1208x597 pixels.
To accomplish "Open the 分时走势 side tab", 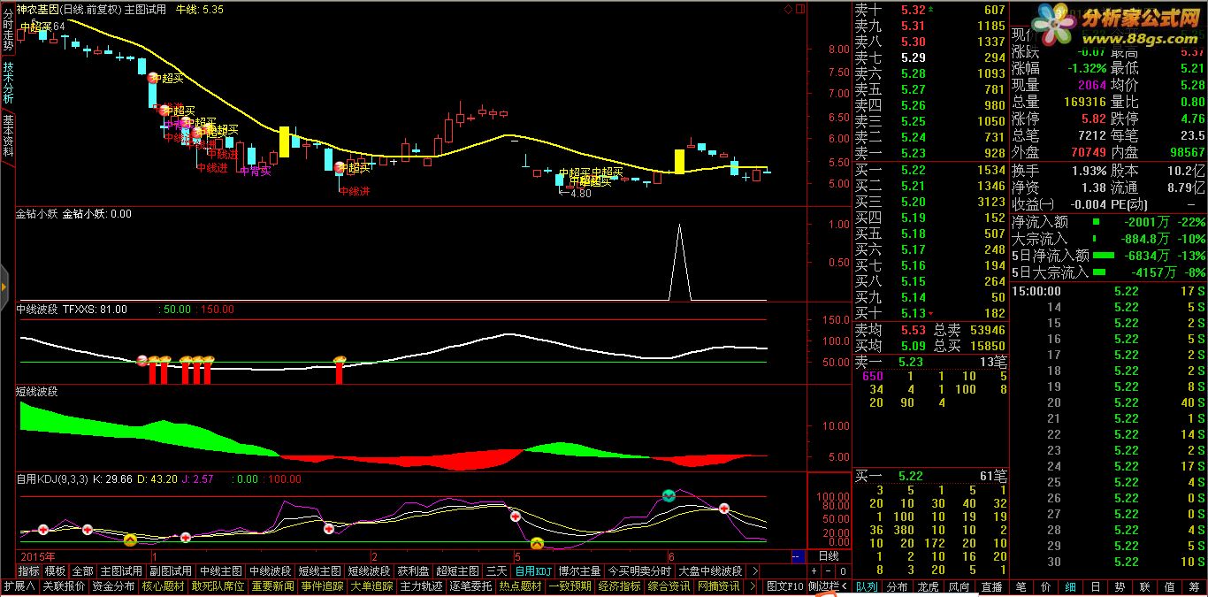I will pyautogui.click(x=8, y=28).
